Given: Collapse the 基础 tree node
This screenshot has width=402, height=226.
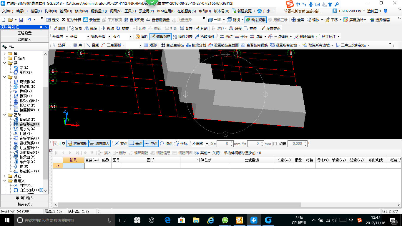Looking at the screenshot, I should pyautogui.click(x=4, y=115).
